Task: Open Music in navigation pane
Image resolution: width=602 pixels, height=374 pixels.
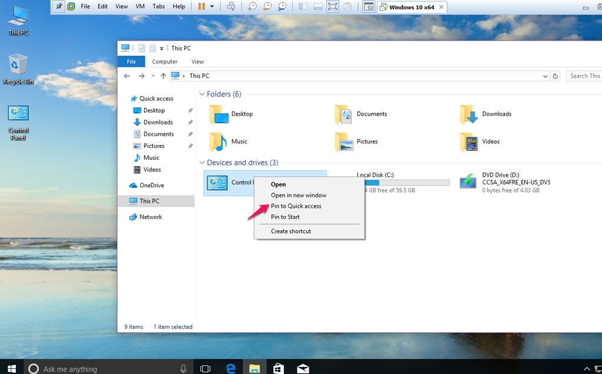Action: (x=151, y=158)
